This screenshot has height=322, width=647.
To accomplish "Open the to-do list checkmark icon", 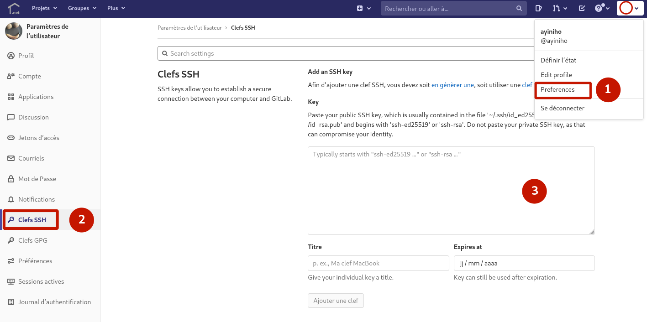I will tap(582, 8).
